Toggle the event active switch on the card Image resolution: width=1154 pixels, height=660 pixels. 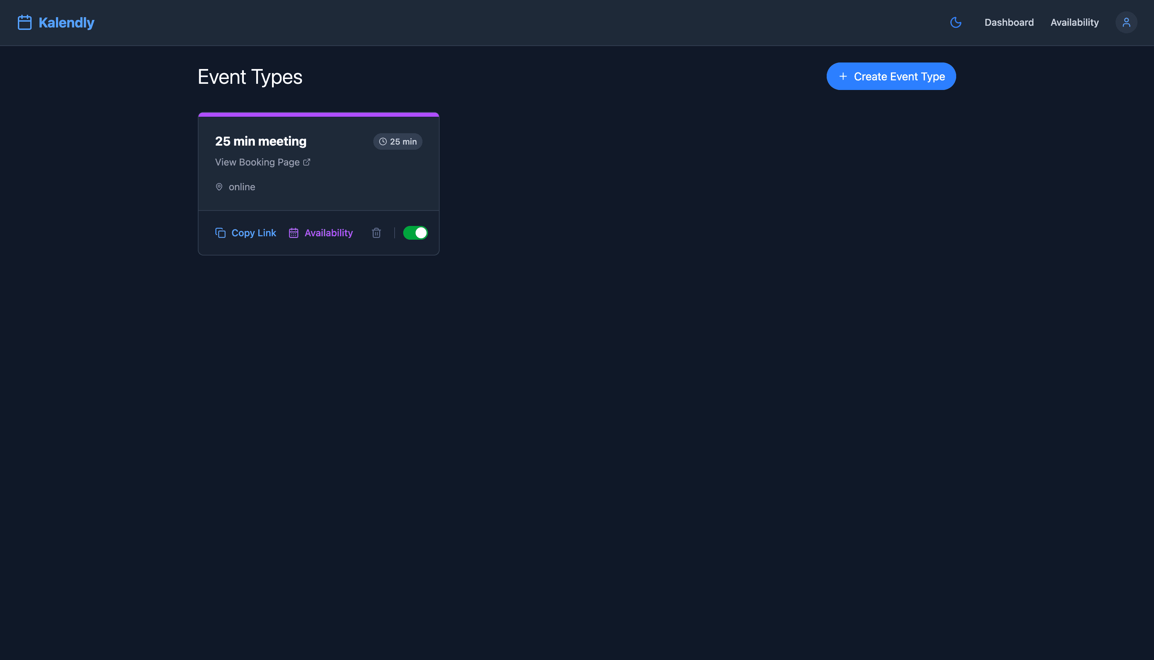pyautogui.click(x=415, y=232)
